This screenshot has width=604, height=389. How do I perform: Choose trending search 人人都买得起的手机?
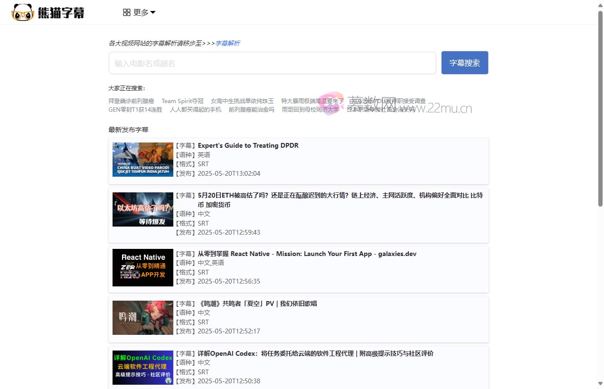click(196, 110)
